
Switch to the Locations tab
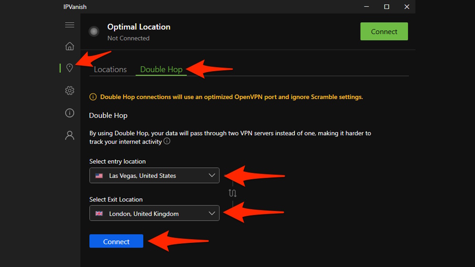[110, 69]
